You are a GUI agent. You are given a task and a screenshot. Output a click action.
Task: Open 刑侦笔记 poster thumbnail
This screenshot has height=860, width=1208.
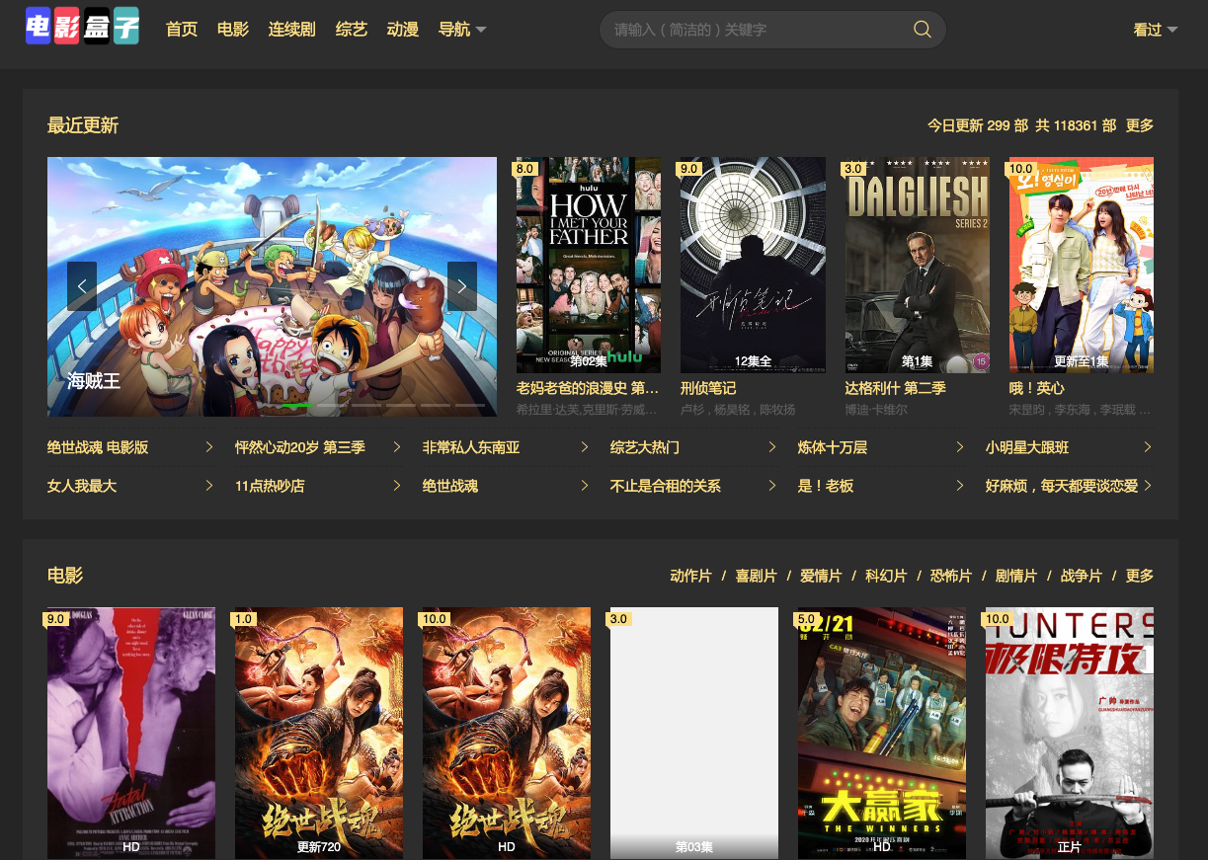753,265
